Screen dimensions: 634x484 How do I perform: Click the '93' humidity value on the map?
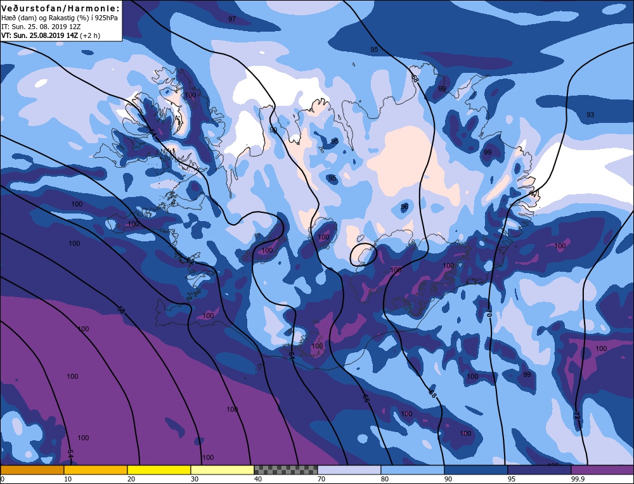point(590,115)
